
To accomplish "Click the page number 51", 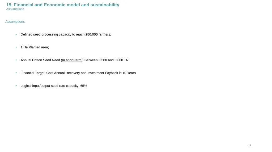I will click(249, 145).
